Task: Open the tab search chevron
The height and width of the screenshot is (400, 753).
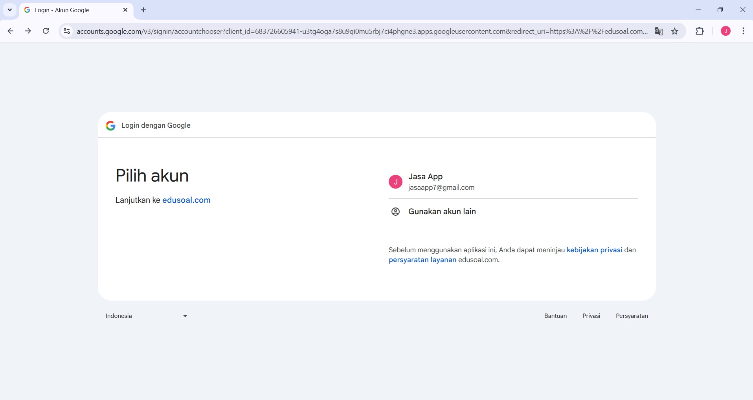Action: point(9,10)
